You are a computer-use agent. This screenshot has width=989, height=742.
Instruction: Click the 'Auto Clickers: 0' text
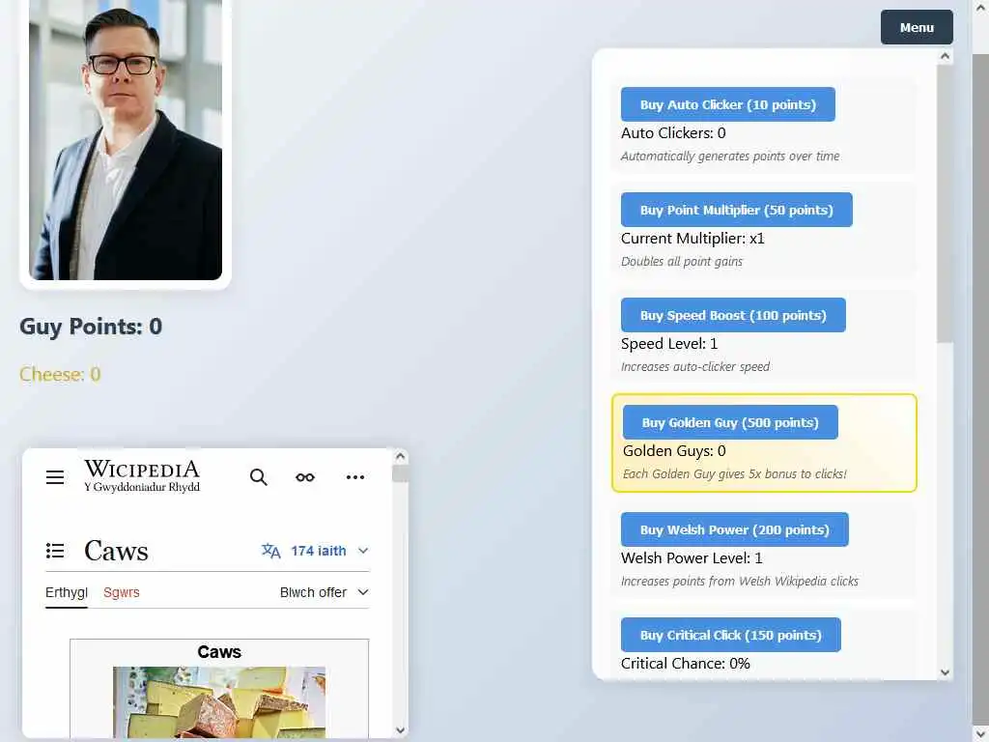pyautogui.click(x=673, y=133)
